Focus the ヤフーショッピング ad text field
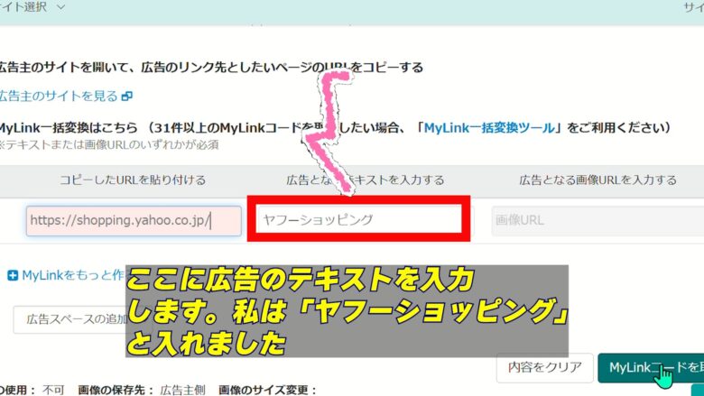 tap(358, 220)
